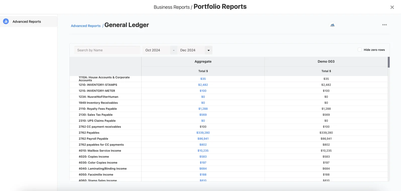Viewport: 401px width, 191px height.
Task: Click the vertical scrollbar of the ledger table
Action: click(389, 62)
